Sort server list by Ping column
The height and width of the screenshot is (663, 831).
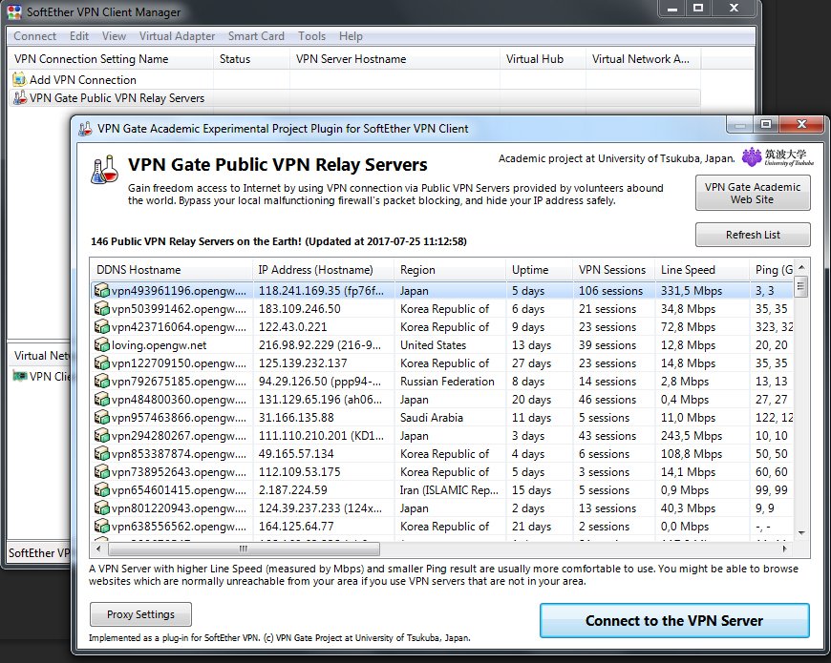(772, 270)
